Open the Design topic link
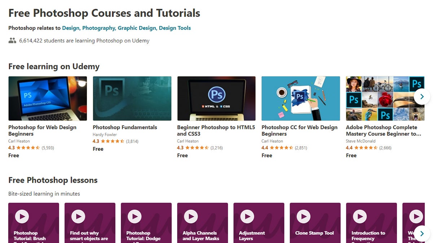The height and width of the screenshot is (243, 433). click(71, 28)
